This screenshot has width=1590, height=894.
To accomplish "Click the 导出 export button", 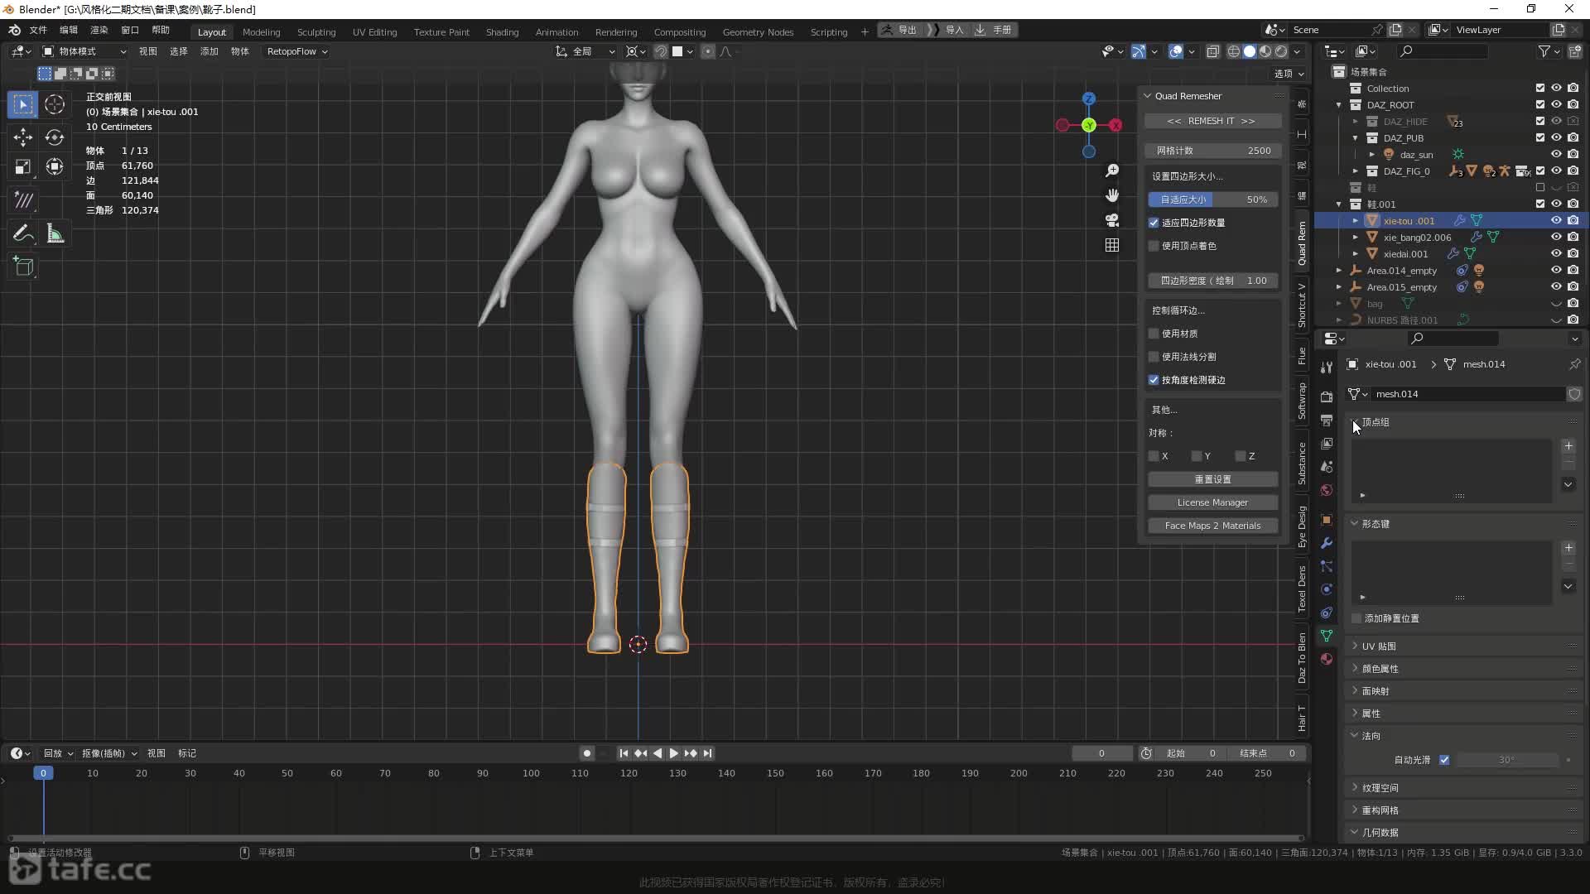I will (x=900, y=30).
